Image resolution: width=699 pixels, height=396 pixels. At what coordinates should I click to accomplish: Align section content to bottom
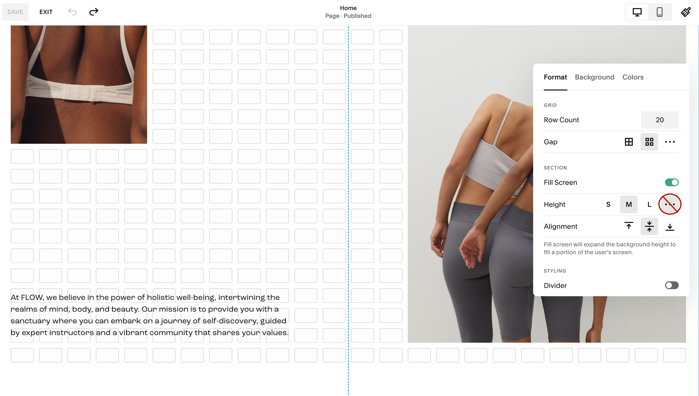(x=670, y=227)
